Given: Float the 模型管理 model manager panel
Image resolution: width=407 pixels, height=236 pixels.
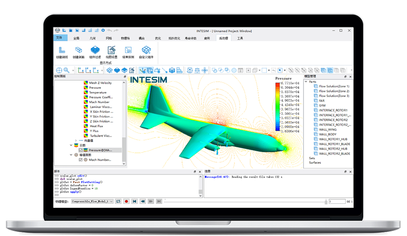Looking at the screenshot, I should [345, 77].
